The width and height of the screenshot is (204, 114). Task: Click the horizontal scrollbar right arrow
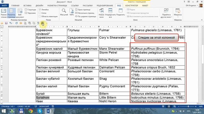[200, 104]
